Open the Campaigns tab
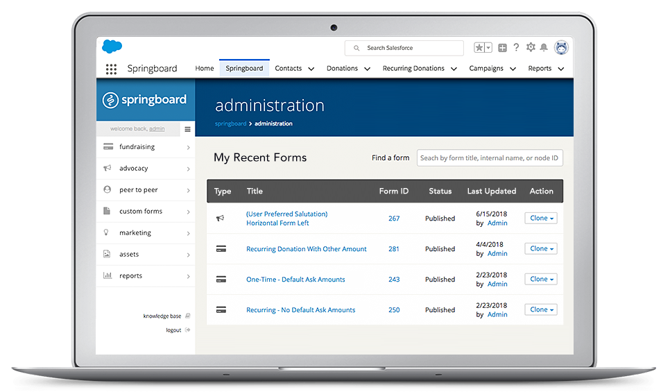The image size is (670, 392). click(486, 69)
